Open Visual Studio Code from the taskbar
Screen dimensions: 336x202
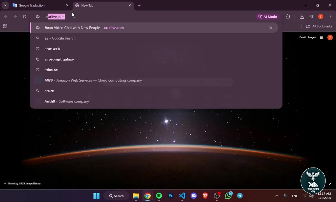[x=182, y=196]
